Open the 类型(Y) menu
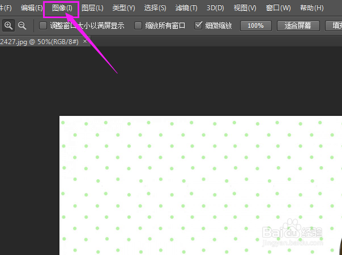Image resolution: width=342 pixels, height=255 pixels. 123,8
